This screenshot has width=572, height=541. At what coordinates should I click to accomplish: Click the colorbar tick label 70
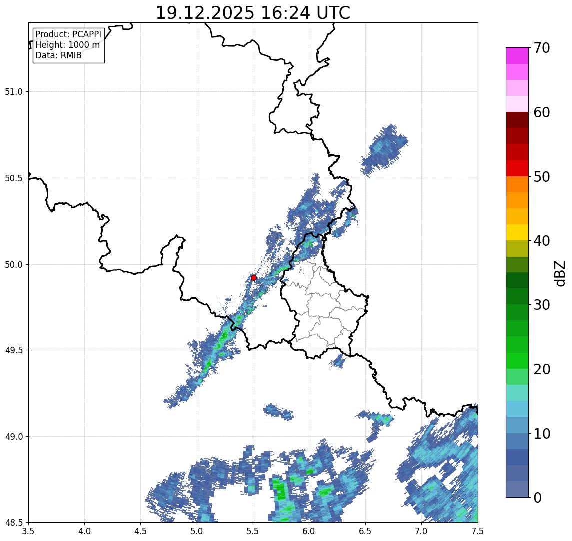tap(542, 48)
